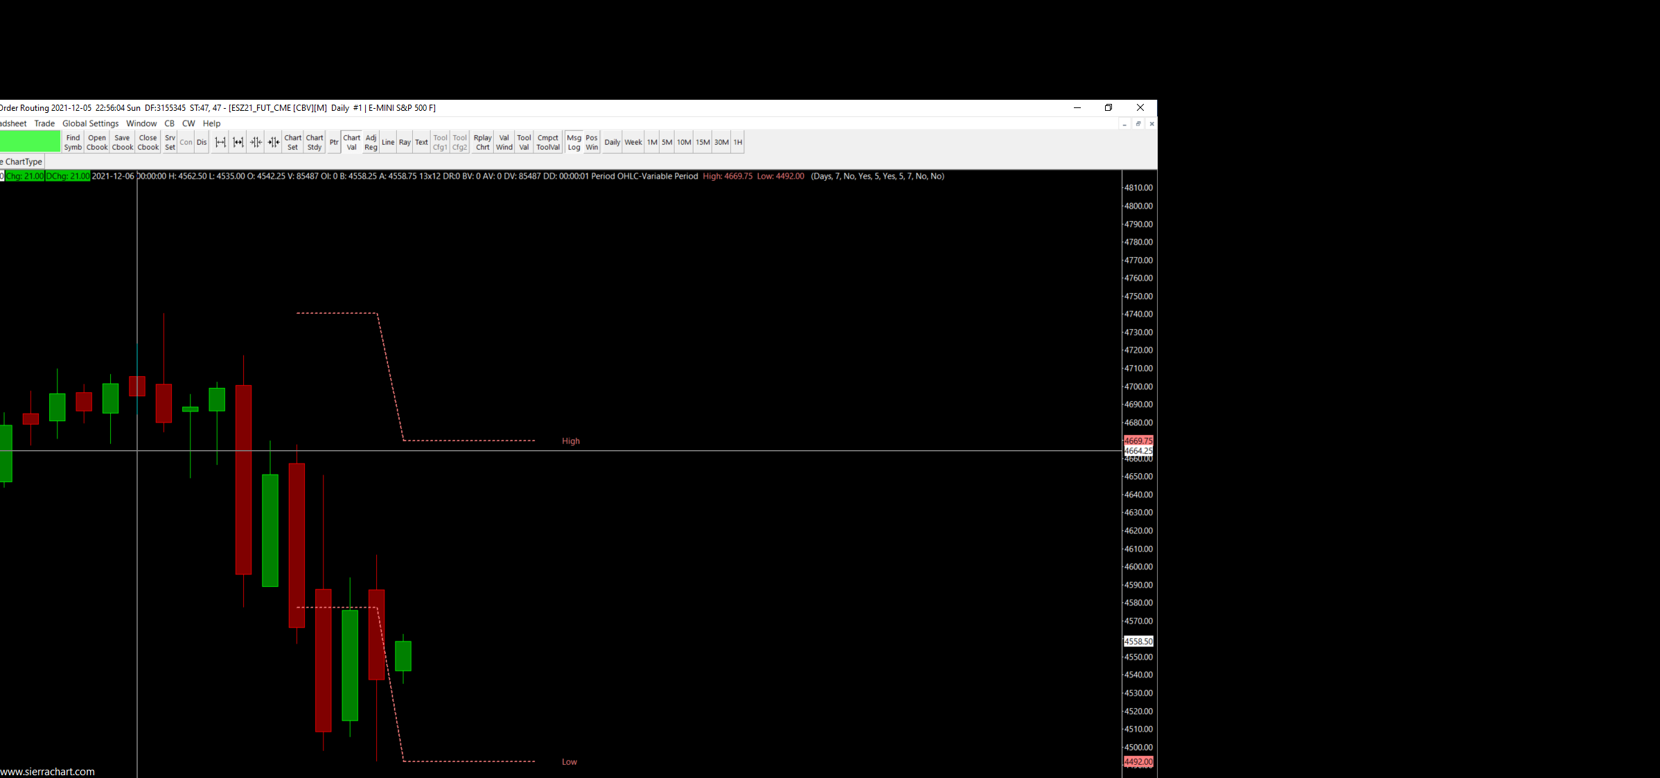This screenshot has height=778, width=1660.
Task: Toggle the Msg Log window
Action: point(574,142)
